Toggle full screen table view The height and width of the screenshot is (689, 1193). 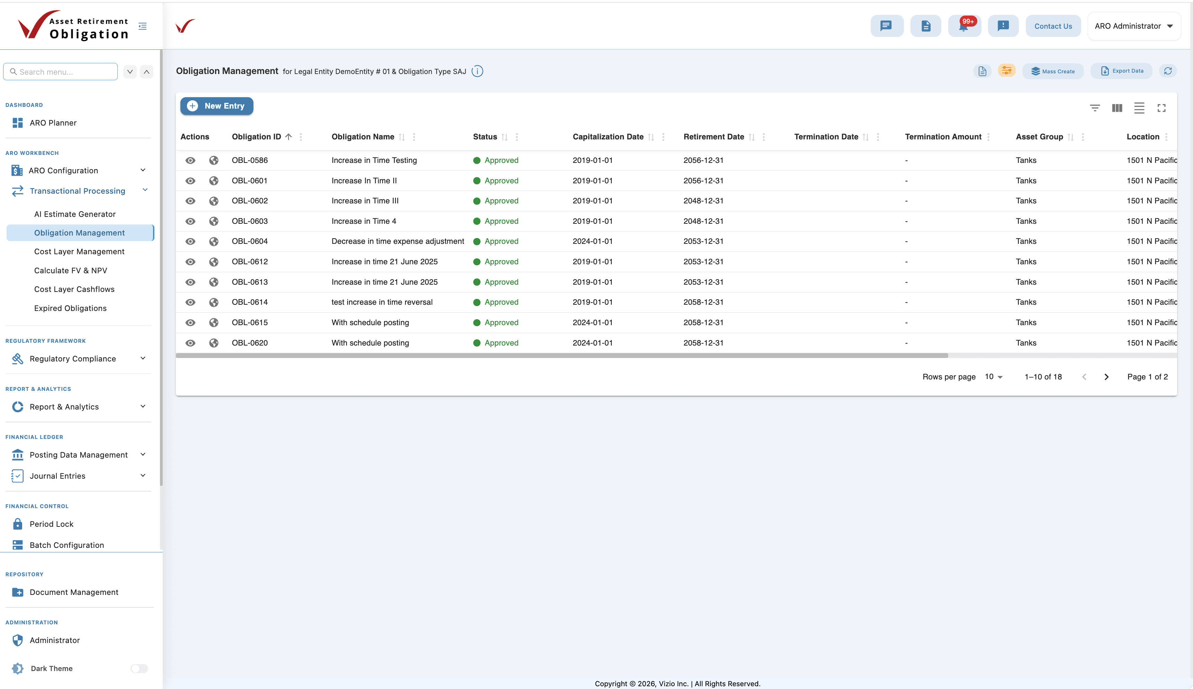[x=1161, y=108]
